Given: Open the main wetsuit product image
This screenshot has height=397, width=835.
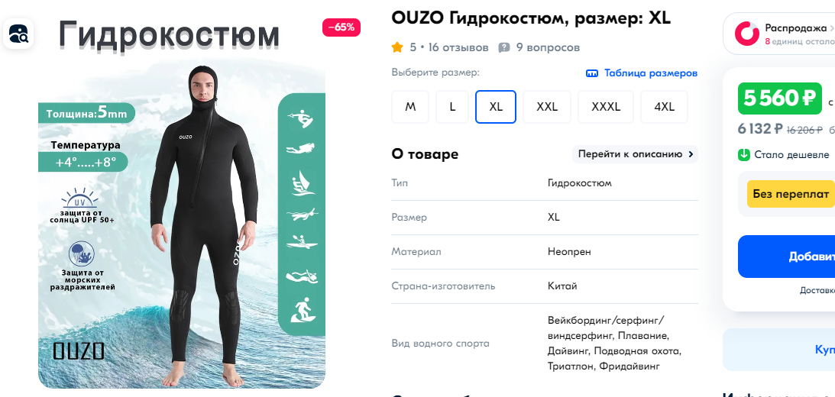Looking at the screenshot, I should (182, 224).
